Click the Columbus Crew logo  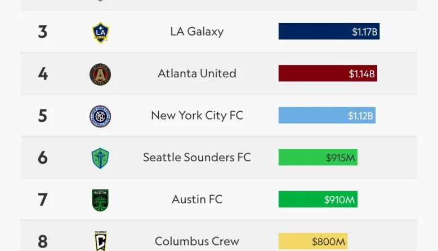[x=100, y=241]
